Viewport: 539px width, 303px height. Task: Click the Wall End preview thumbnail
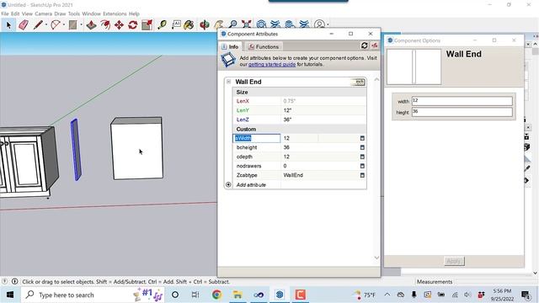point(414,66)
